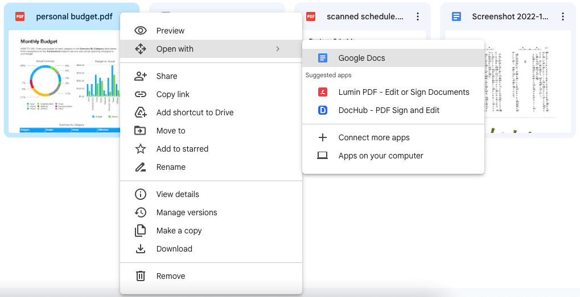Choose Manage versions
The height and width of the screenshot is (297, 580).
click(x=211, y=212)
